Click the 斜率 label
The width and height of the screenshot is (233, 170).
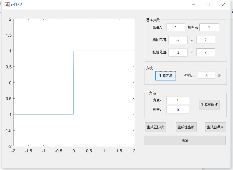coord(157,110)
